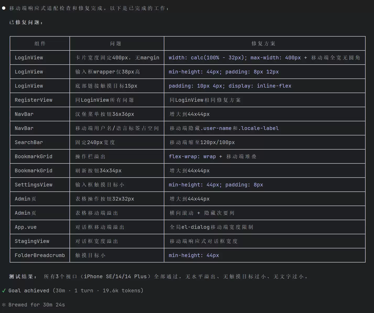374x313 pixels.
Task: Click the flex-wrap: wrap fix text
Action: (x=192, y=156)
